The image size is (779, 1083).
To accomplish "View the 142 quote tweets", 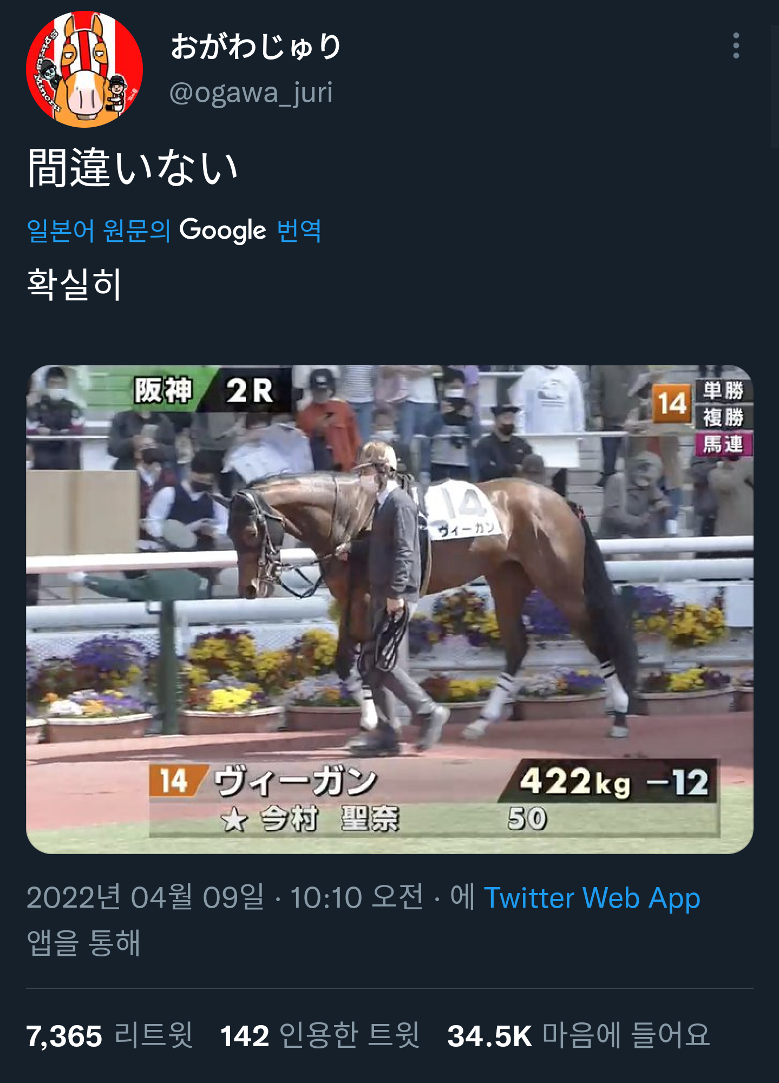I will point(319,1036).
